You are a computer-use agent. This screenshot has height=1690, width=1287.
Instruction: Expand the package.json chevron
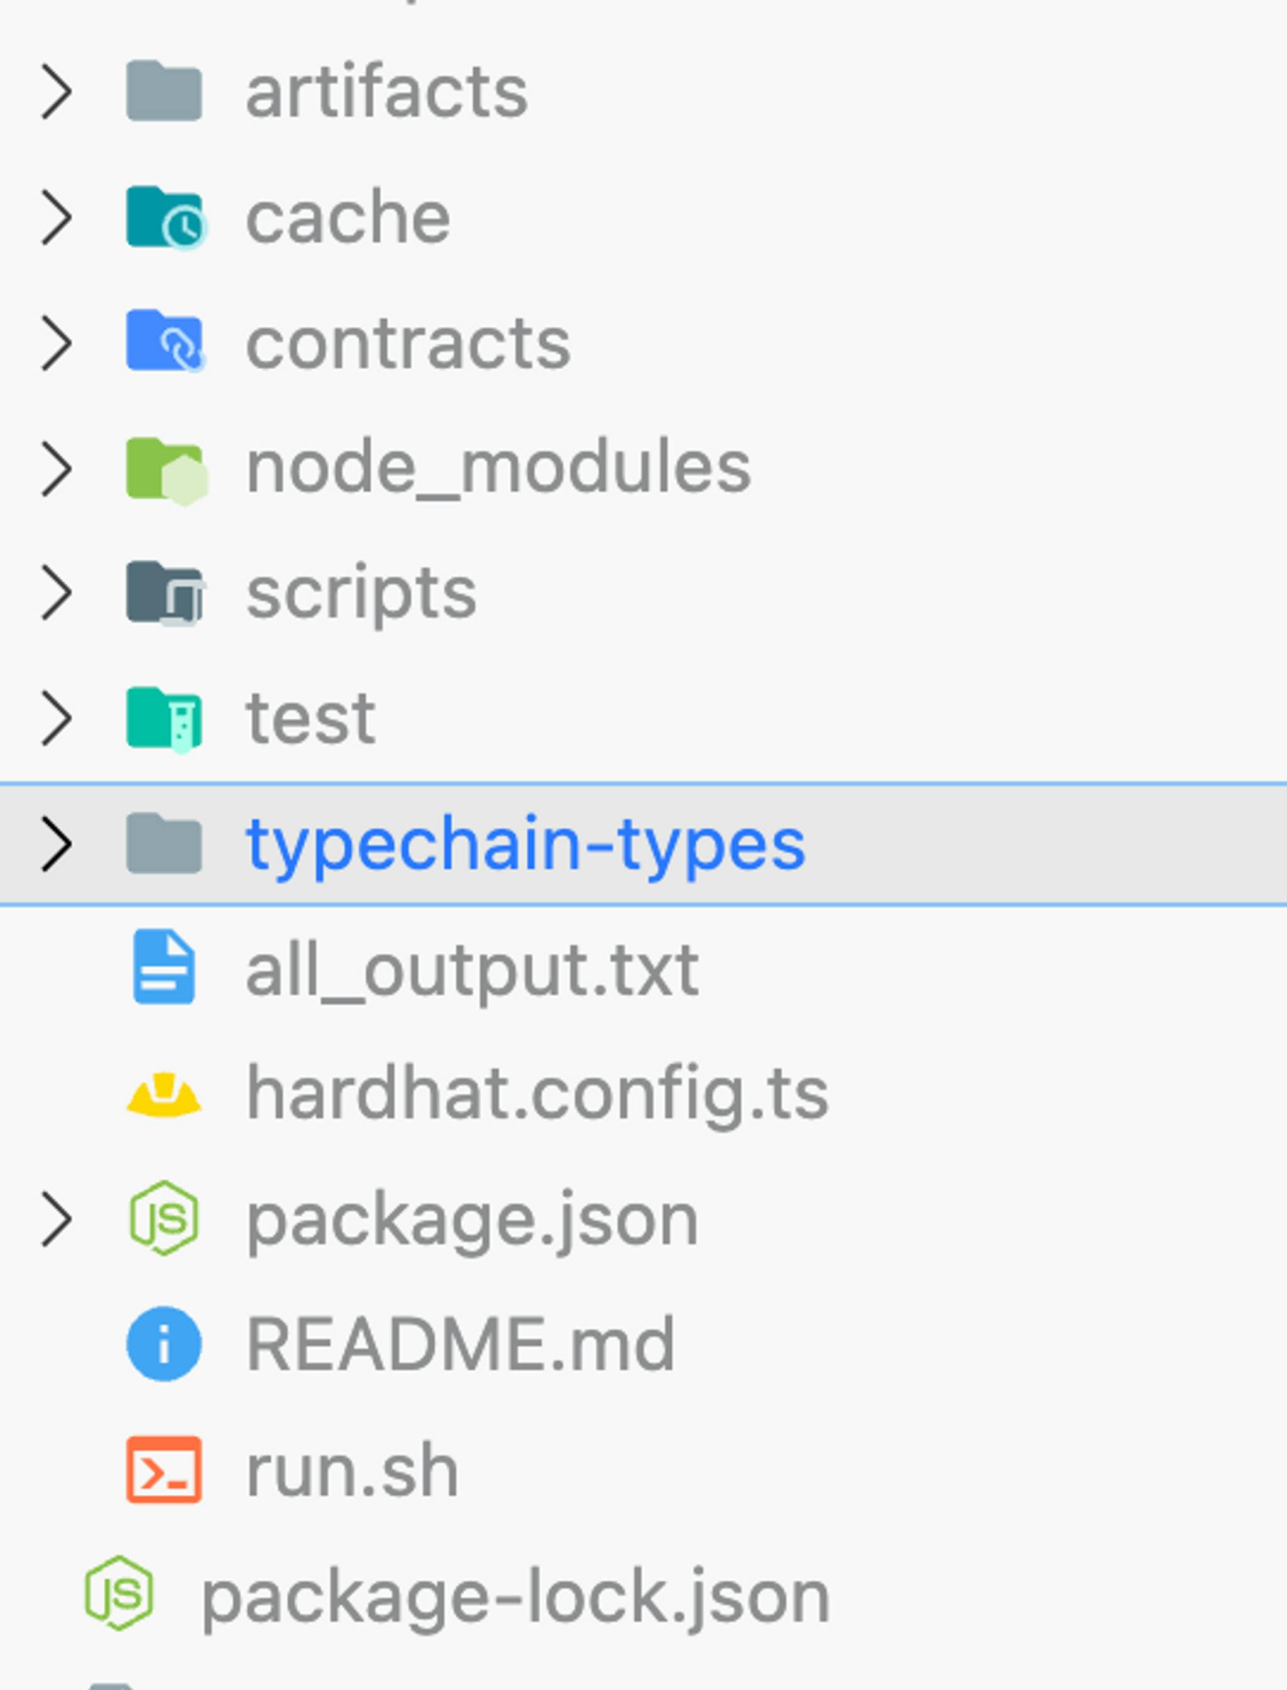pos(57,1218)
